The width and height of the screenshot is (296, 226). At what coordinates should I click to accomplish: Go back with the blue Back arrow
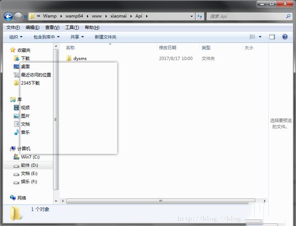pyautogui.click(x=8, y=16)
